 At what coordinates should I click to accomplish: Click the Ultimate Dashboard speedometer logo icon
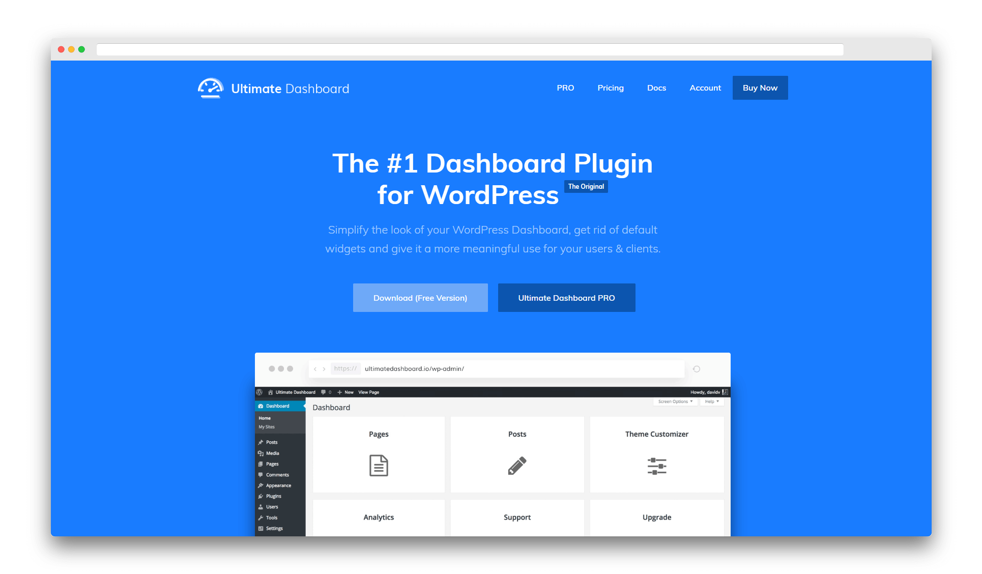210,88
